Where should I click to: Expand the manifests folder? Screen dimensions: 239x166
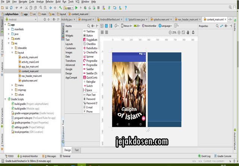[9, 29]
